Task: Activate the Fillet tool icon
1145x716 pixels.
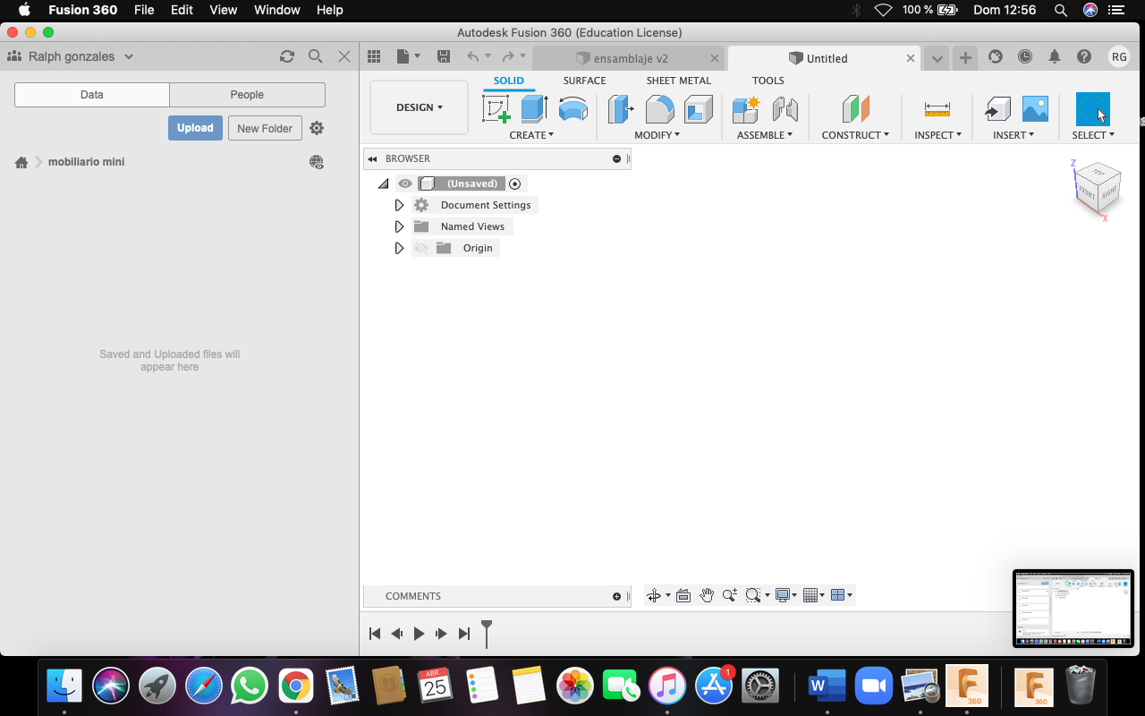Action: [659, 109]
